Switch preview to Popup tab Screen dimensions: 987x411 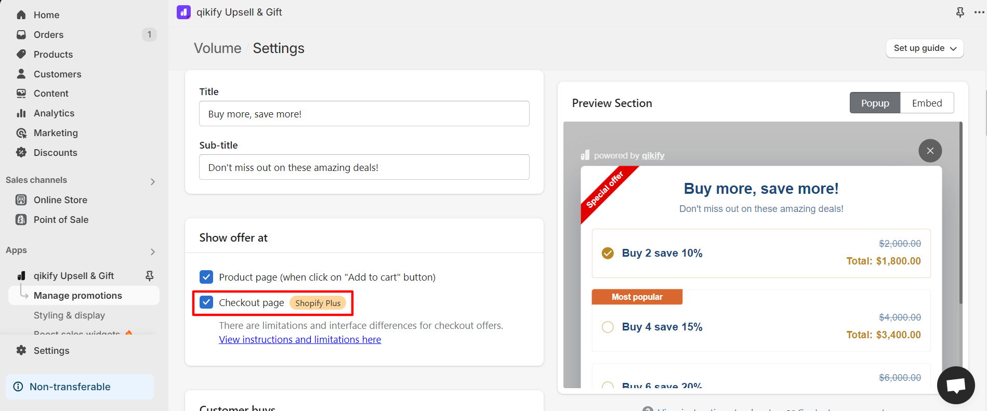[x=875, y=103]
